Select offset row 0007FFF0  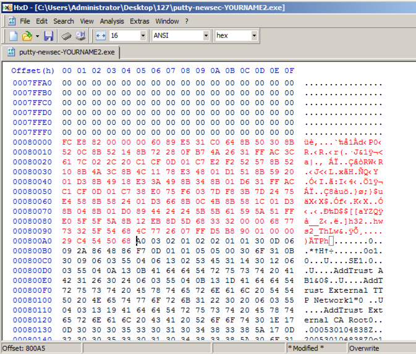[32, 132]
